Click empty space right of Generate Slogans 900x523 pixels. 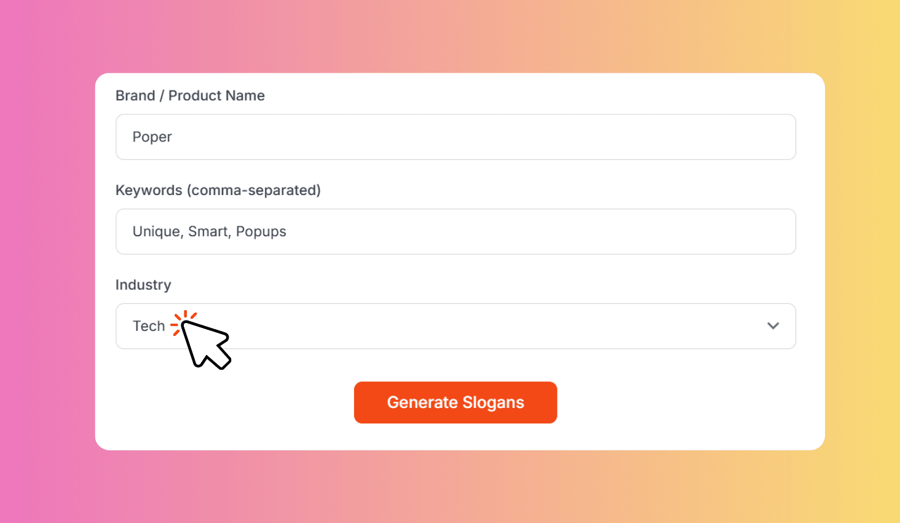pos(676,402)
